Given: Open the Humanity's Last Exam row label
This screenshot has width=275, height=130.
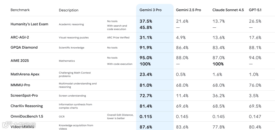Looking at the screenshot, I should (29, 24).
